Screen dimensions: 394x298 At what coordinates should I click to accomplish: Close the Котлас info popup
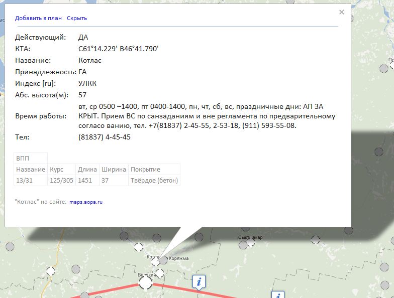[x=342, y=12]
